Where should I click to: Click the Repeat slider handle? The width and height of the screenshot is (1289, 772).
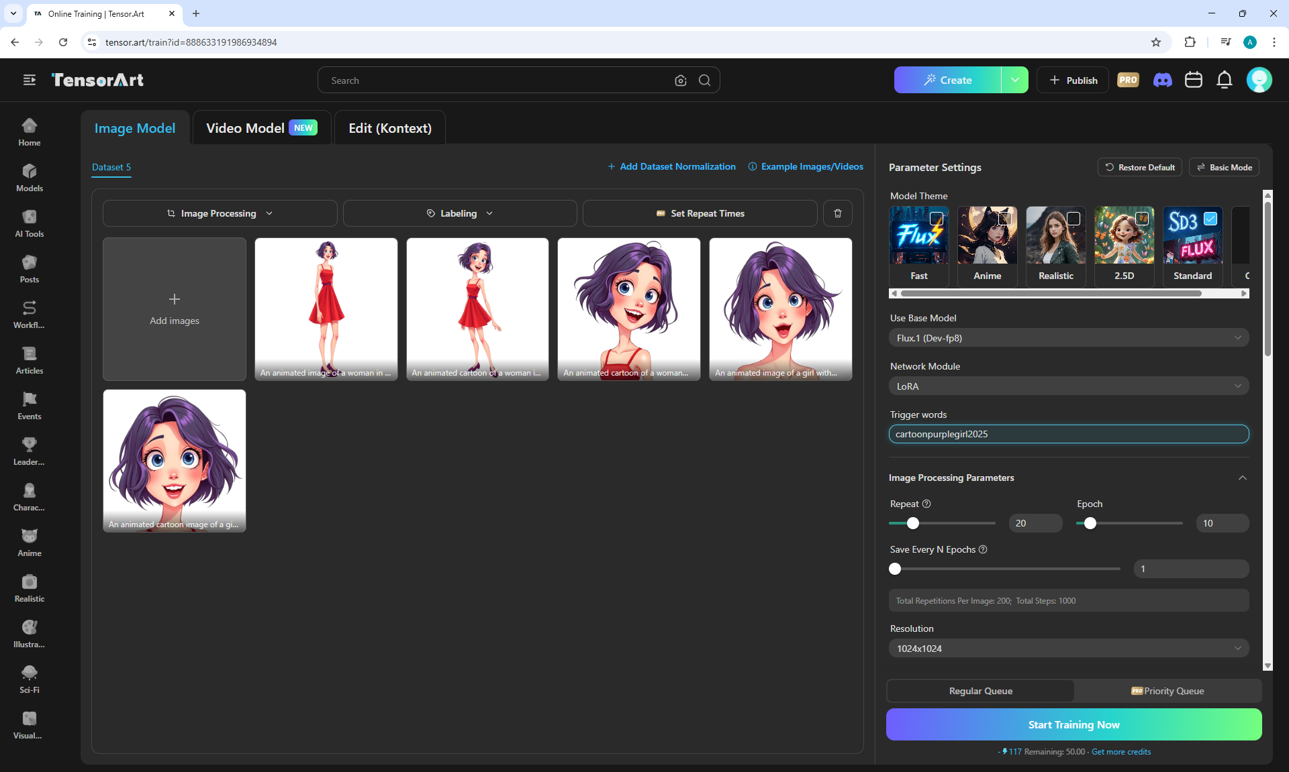[912, 523]
